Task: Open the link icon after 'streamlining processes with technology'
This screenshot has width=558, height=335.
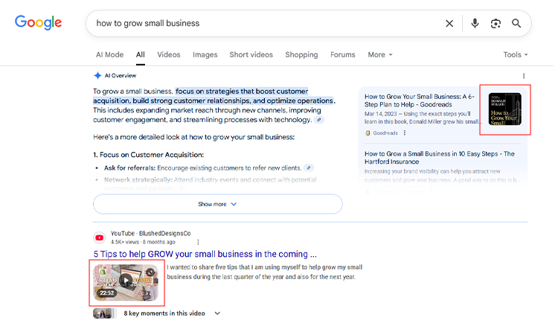Action: [x=319, y=120]
